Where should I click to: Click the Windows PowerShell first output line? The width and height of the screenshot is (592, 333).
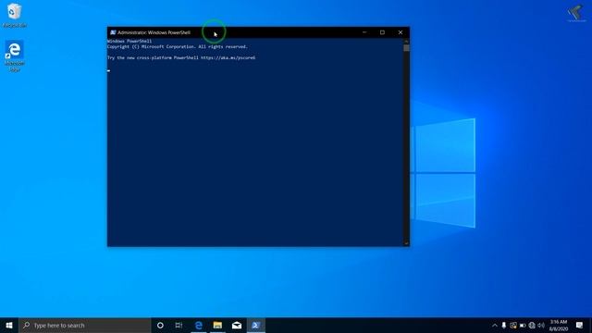[x=129, y=41]
